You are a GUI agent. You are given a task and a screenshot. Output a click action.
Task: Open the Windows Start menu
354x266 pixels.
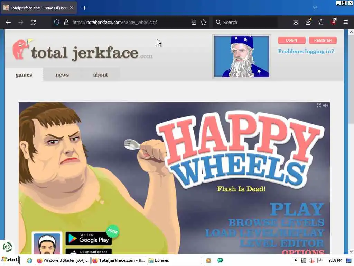pos(10,260)
